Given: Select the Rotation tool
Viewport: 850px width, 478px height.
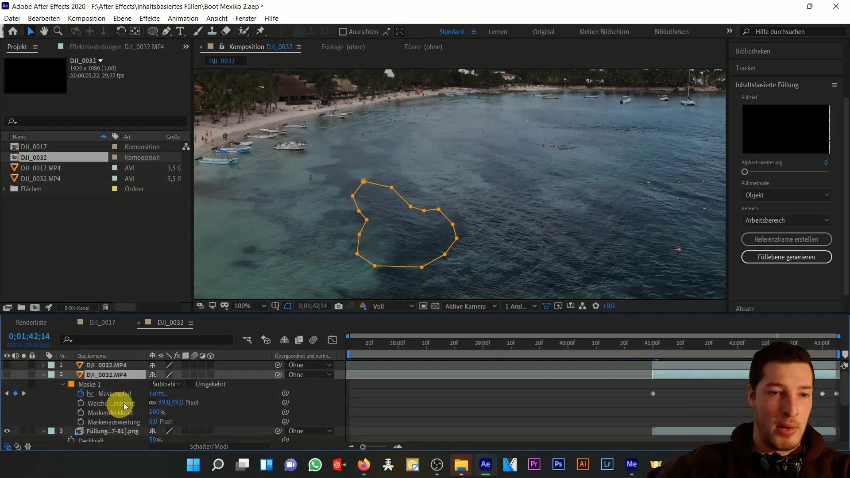Looking at the screenshot, I should (x=121, y=31).
